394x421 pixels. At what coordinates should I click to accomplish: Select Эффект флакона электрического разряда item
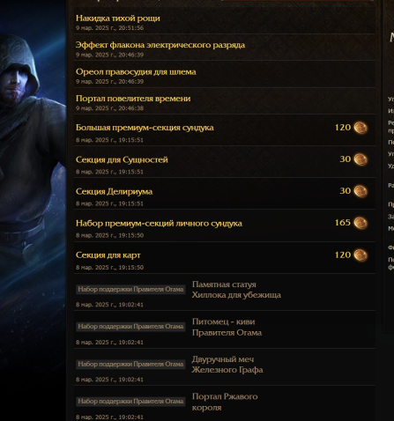pyautogui.click(x=160, y=45)
